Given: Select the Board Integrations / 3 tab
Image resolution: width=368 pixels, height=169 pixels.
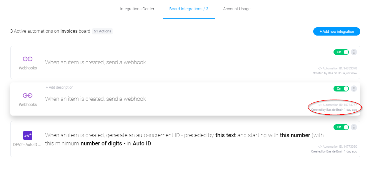Looking at the screenshot, I should point(189,9).
